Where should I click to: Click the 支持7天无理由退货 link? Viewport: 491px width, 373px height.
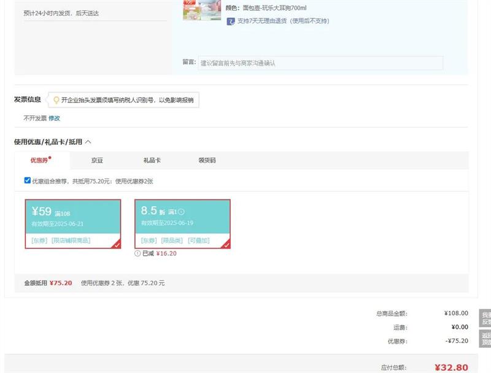tap(283, 21)
